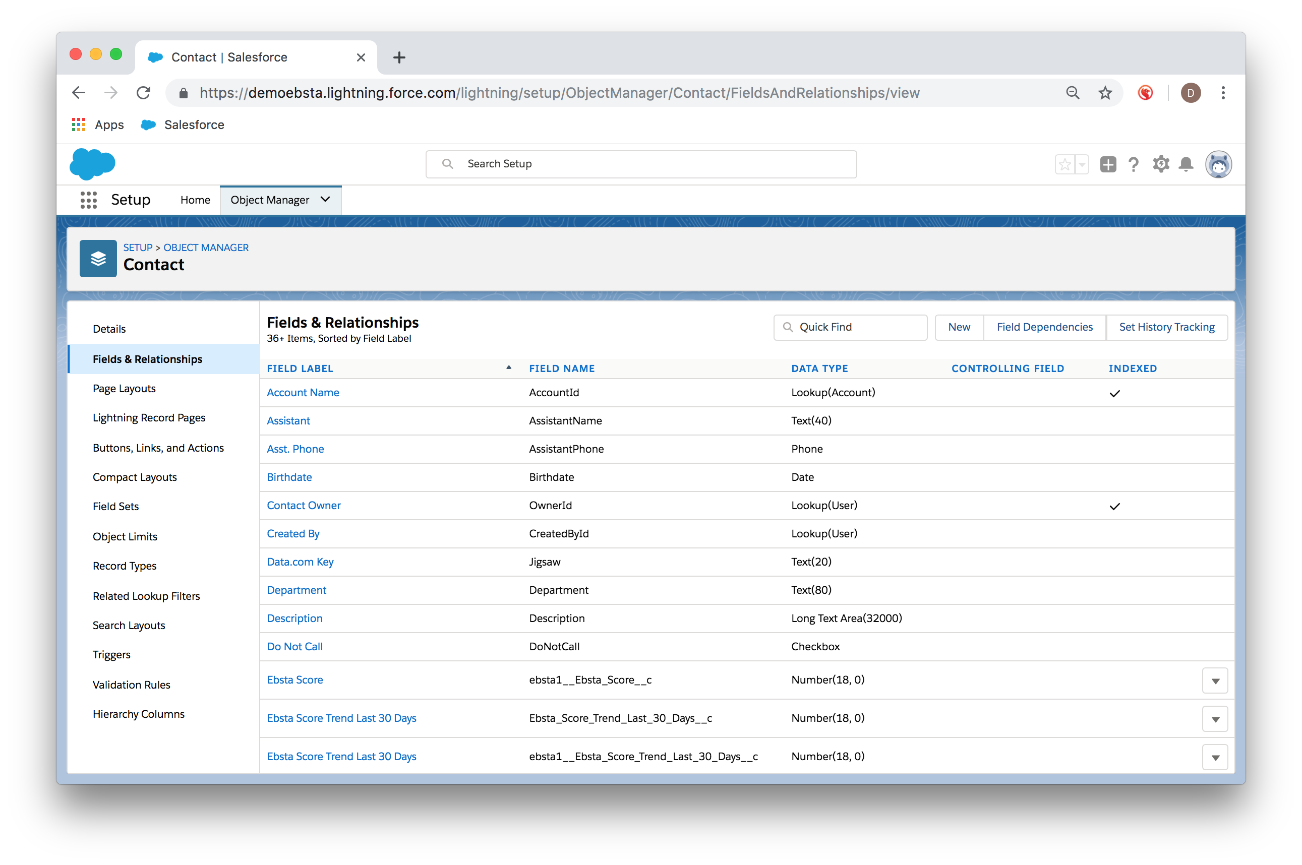Switch to the Home tab
Viewport: 1302px width, 865px height.
click(x=195, y=200)
